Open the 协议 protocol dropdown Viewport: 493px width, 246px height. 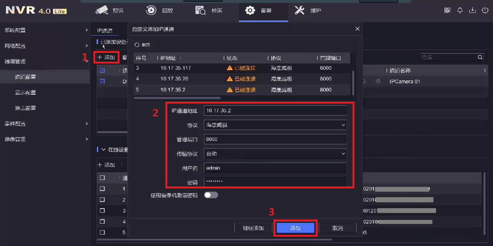pos(275,125)
